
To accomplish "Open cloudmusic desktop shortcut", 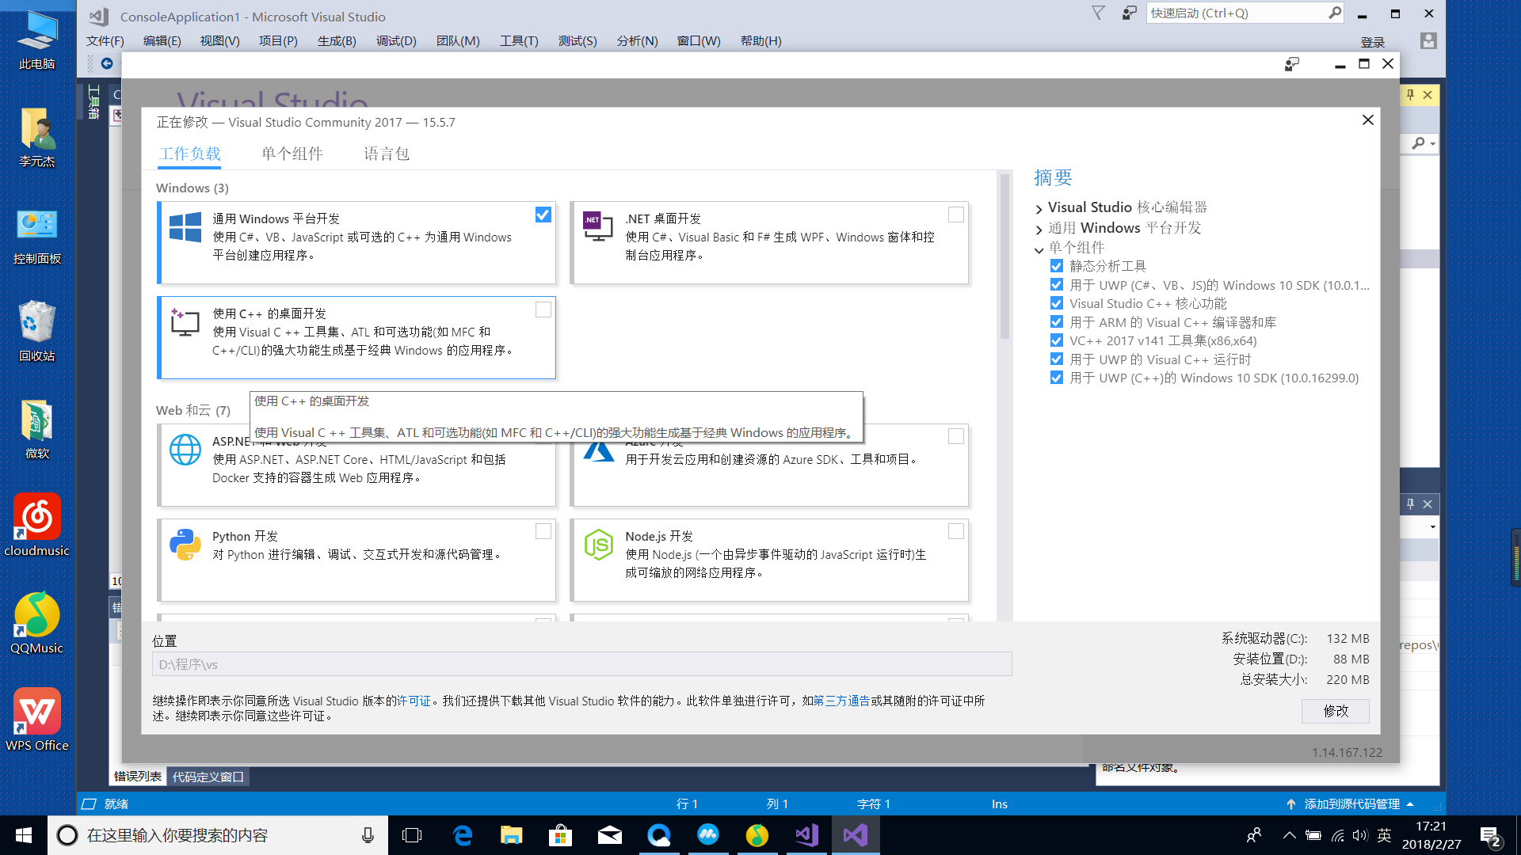I will coord(36,525).
